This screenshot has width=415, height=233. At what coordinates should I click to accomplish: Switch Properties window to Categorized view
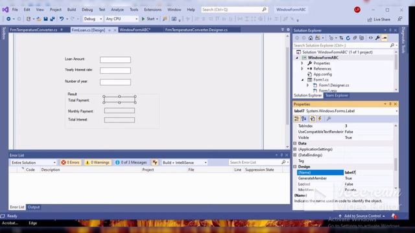pyautogui.click(x=297, y=118)
